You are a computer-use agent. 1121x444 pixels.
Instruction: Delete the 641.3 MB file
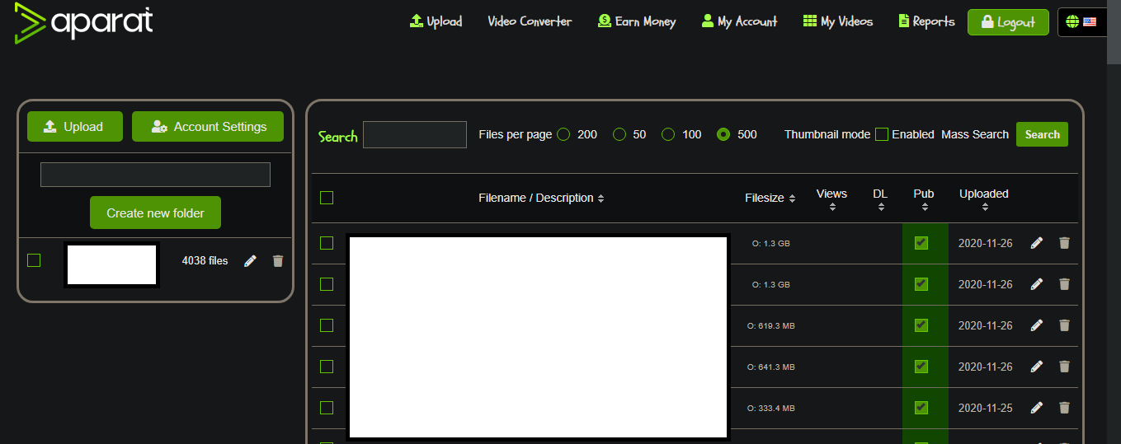(1064, 367)
